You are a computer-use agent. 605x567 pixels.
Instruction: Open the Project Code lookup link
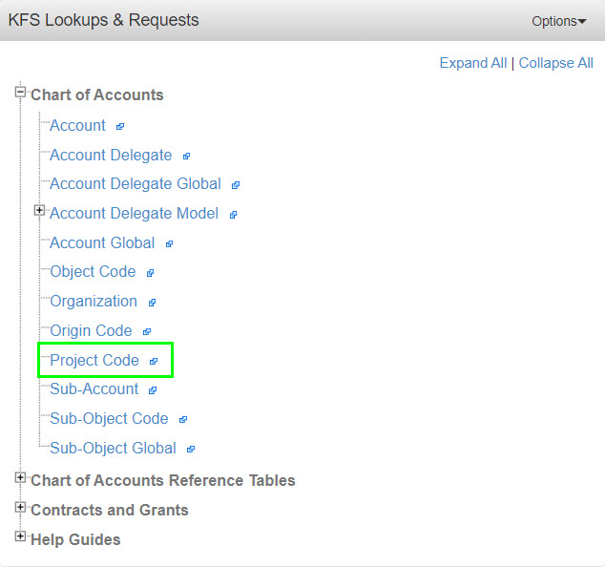click(94, 360)
